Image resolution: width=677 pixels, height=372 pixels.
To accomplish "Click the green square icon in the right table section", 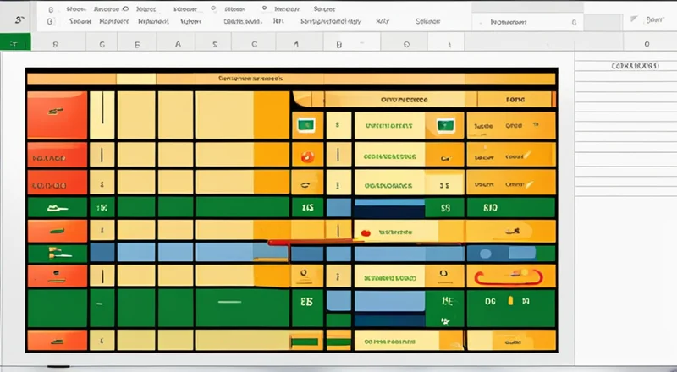I will click(442, 127).
